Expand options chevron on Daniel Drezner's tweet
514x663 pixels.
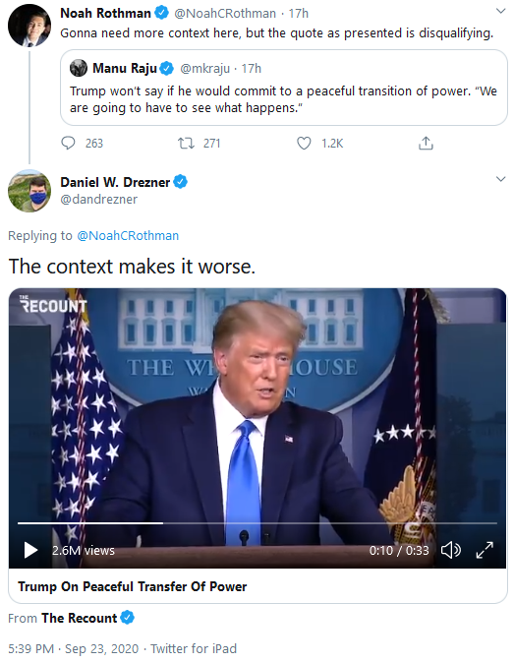click(x=500, y=179)
